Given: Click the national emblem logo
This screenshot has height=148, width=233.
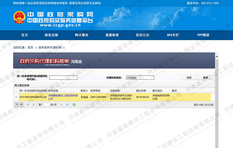Looking at the screenshot, I should tap(19, 17).
